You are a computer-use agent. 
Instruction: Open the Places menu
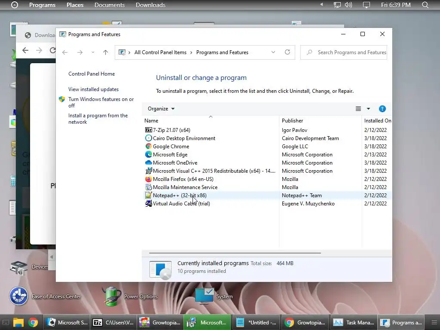pyautogui.click(x=75, y=5)
